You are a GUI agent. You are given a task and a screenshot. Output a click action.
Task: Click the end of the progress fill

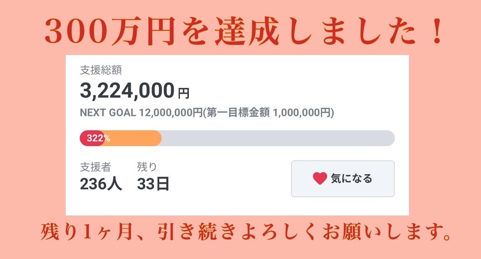[159, 138]
